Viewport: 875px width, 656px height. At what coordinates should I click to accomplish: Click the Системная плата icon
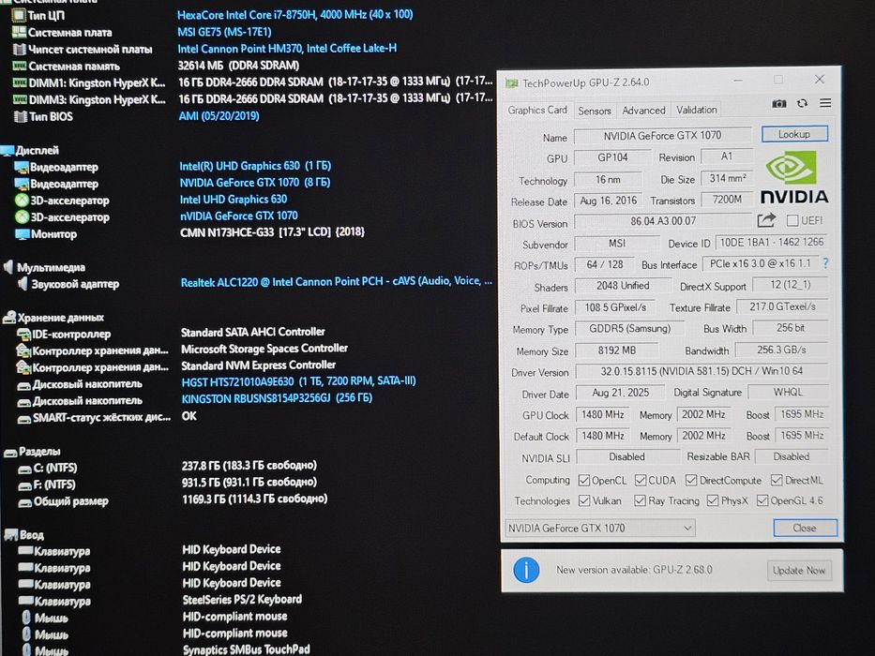(19, 32)
